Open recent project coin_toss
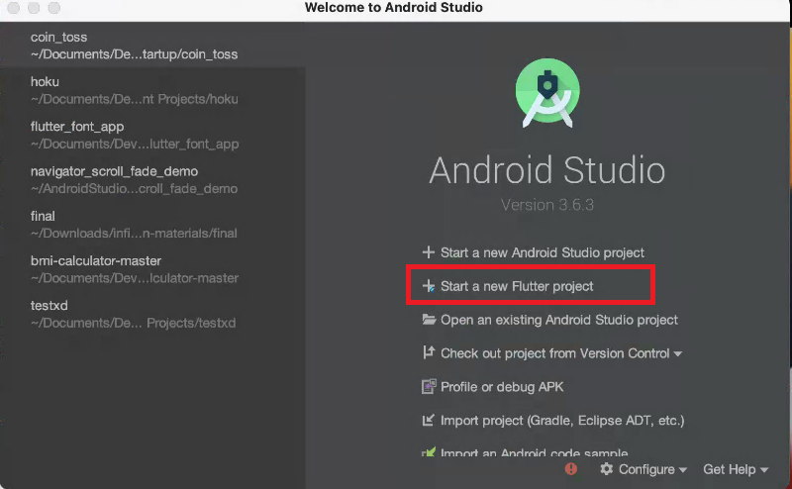 click(152, 45)
